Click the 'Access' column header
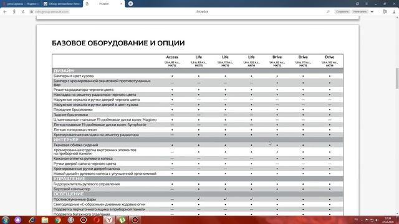This screenshot has width=399, height=224. pyautogui.click(x=172, y=57)
